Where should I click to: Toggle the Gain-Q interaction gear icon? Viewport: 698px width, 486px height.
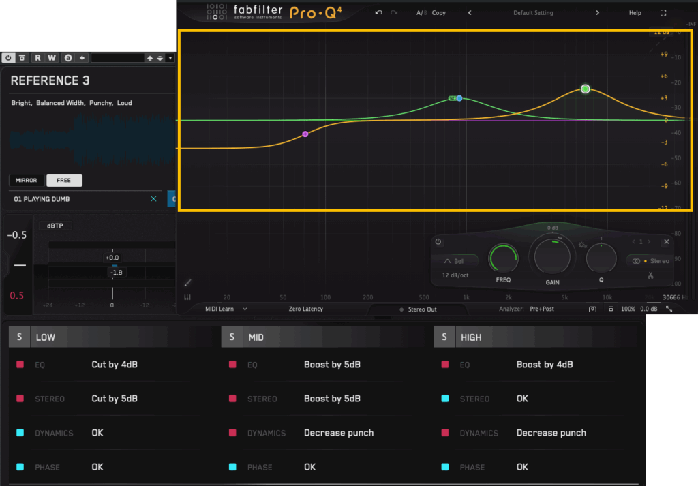click(x=582, y=245)
